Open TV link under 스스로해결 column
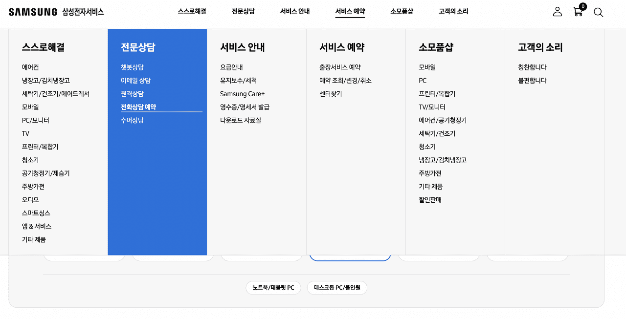Image resolution: width=626 pixels, height=319 pixels. click(25, 133)
